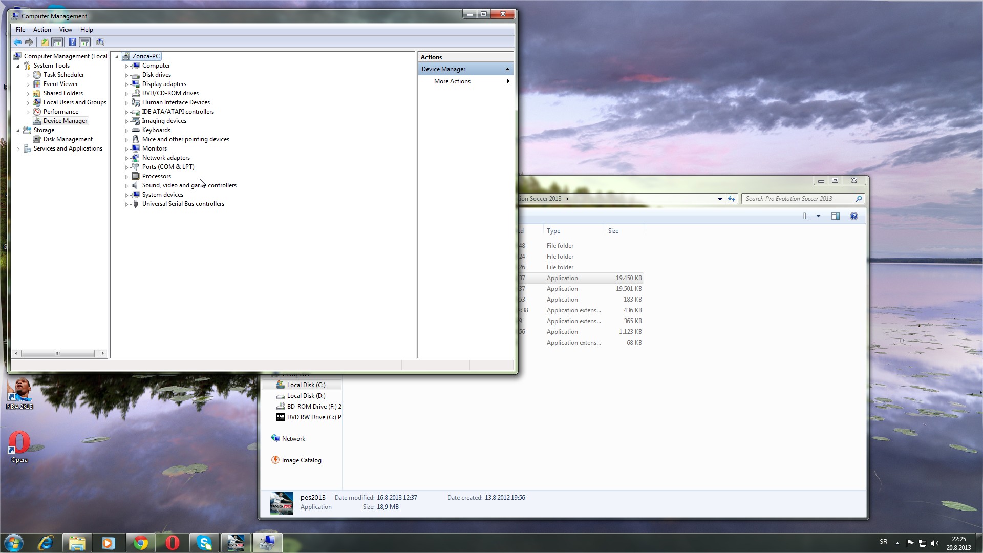
Task: Open the NBA 2K13 desktop shortcut
Action: click(x=19, y=393)
